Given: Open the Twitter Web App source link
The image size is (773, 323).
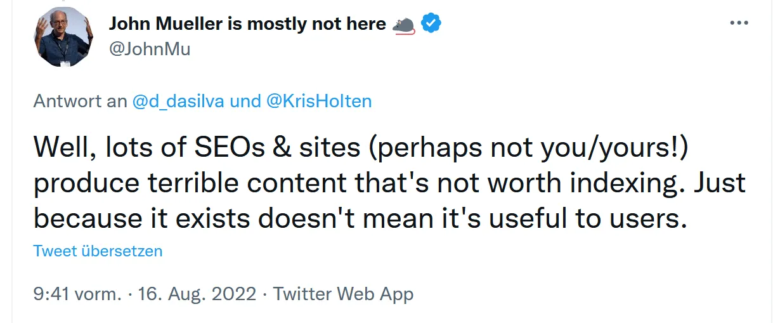Looking at the screenshot, I should coord(344,294).
